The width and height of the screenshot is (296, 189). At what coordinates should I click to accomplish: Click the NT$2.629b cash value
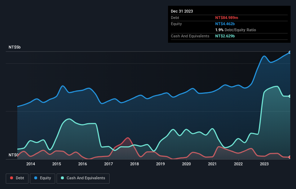(225, 36)
